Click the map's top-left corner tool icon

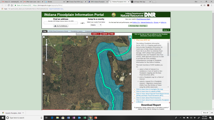44,37
